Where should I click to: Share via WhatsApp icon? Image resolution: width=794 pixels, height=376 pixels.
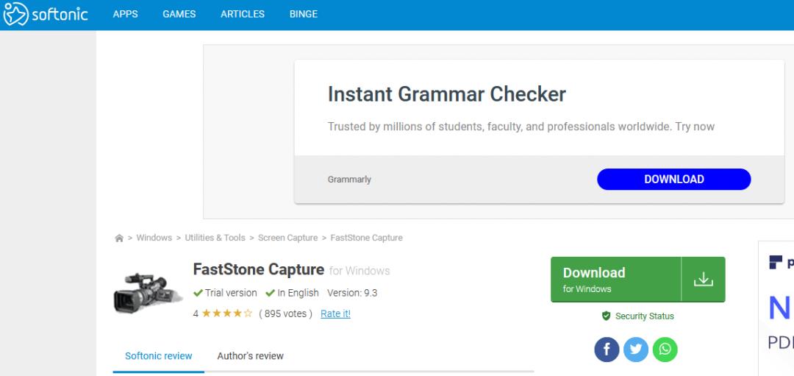[665, 350]
